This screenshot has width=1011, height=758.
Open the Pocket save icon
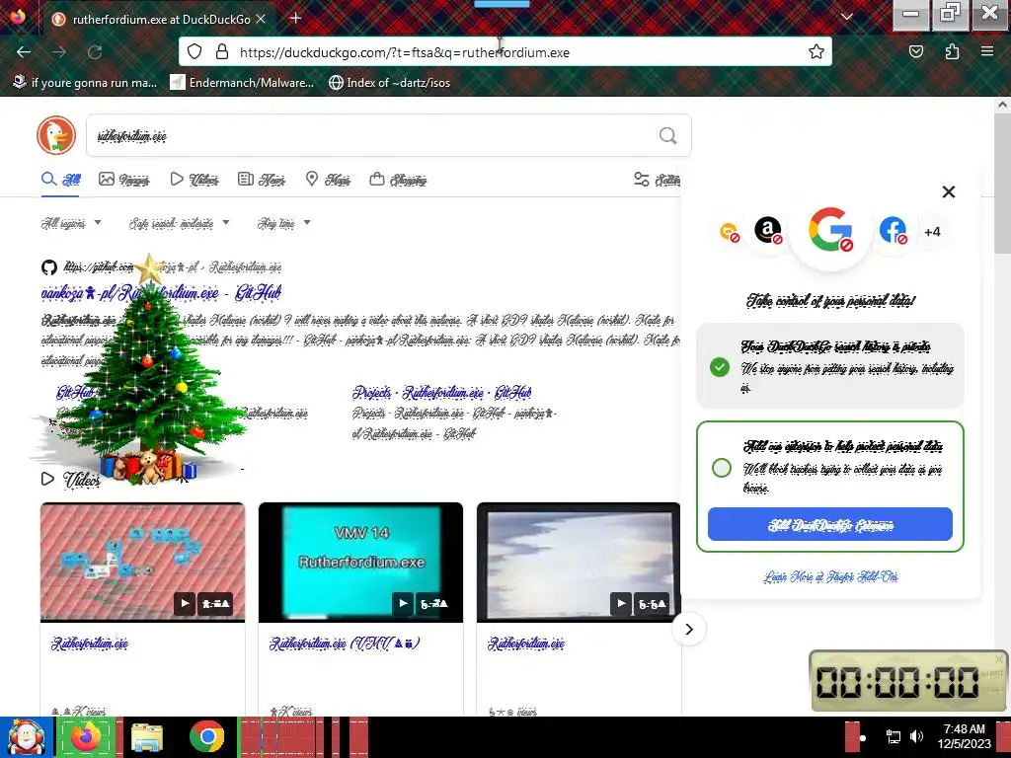[x=915, y=51]
